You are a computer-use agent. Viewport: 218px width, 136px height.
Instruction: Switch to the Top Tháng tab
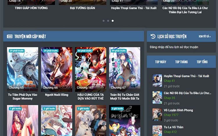tap(181, 62)
